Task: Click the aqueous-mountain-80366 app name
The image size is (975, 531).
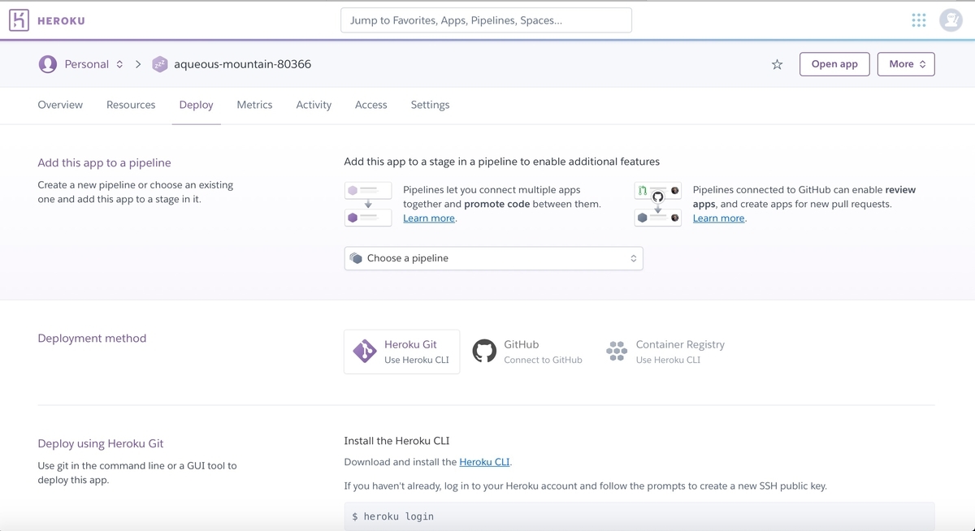Action: coord(242,64)
